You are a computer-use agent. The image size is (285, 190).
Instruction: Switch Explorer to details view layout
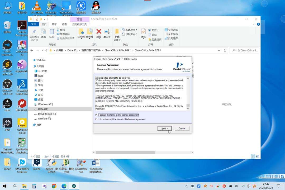click(x=253, y=156)
